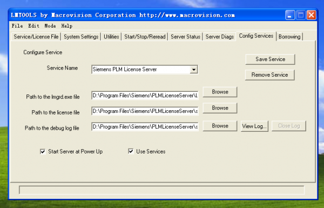This screenshot has height=208, width=324.
Task: Click the 'Path to the debug log file' label
Action: 52,128
